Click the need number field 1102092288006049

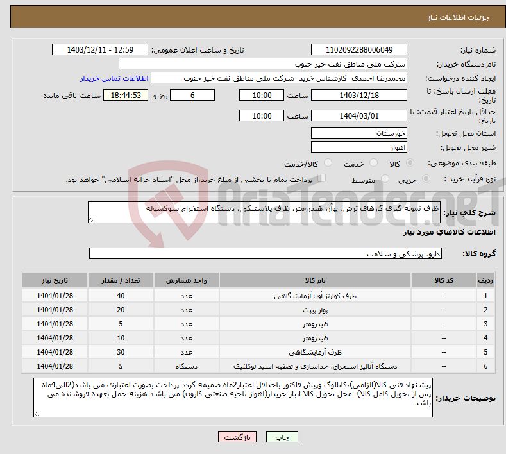[x=359, y=49]
